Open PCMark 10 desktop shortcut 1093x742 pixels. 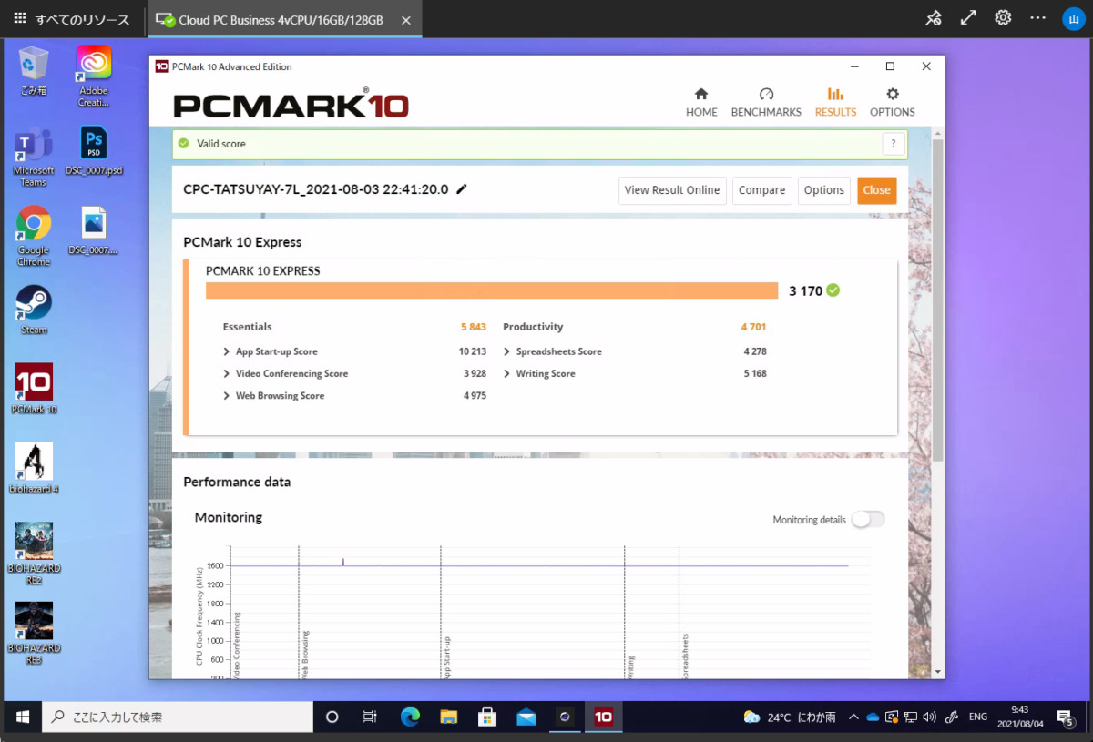pyautogui.click(x=34, y=389)
